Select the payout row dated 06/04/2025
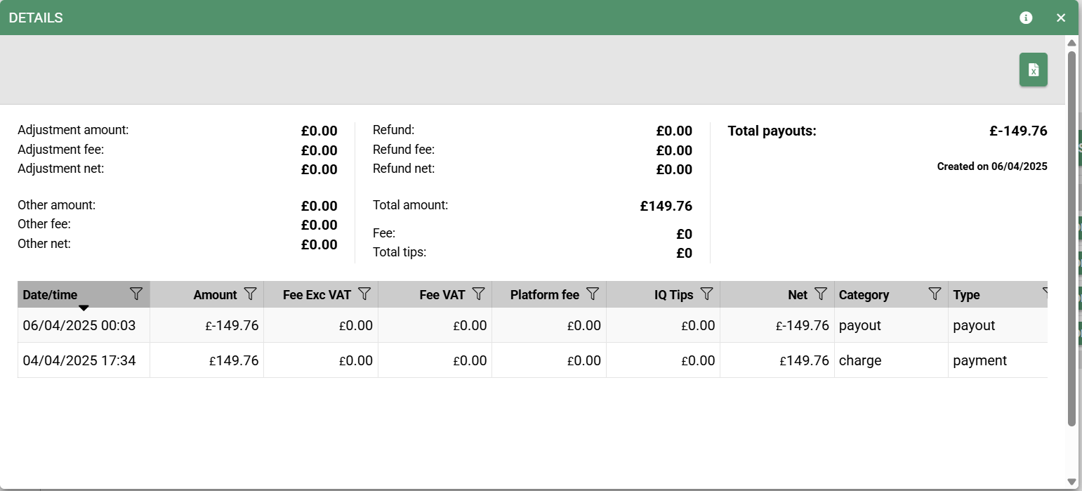 tap(532, 325)
